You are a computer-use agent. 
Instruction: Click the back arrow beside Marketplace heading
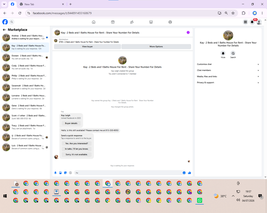coord(4,30)
